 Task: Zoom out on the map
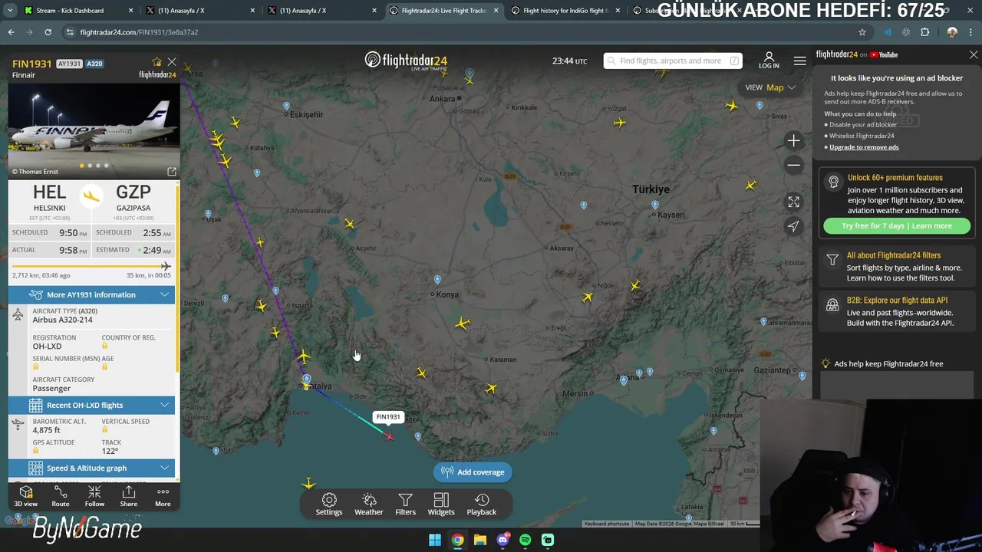point(793,165)
